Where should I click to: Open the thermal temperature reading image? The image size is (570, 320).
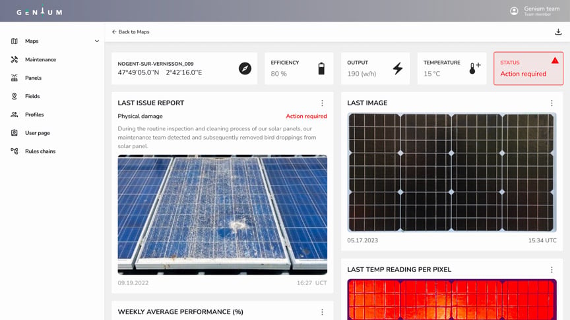click(x=452, y=300)
